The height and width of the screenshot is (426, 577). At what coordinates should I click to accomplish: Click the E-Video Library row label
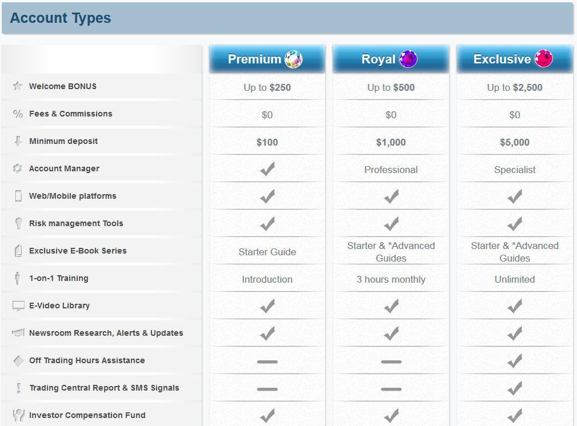[59, 306]
